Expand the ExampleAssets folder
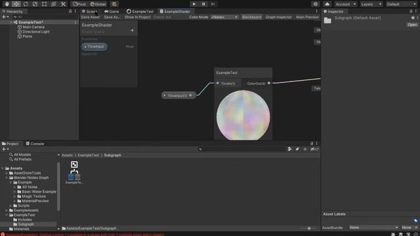420x236 pixels. point(7,210)
